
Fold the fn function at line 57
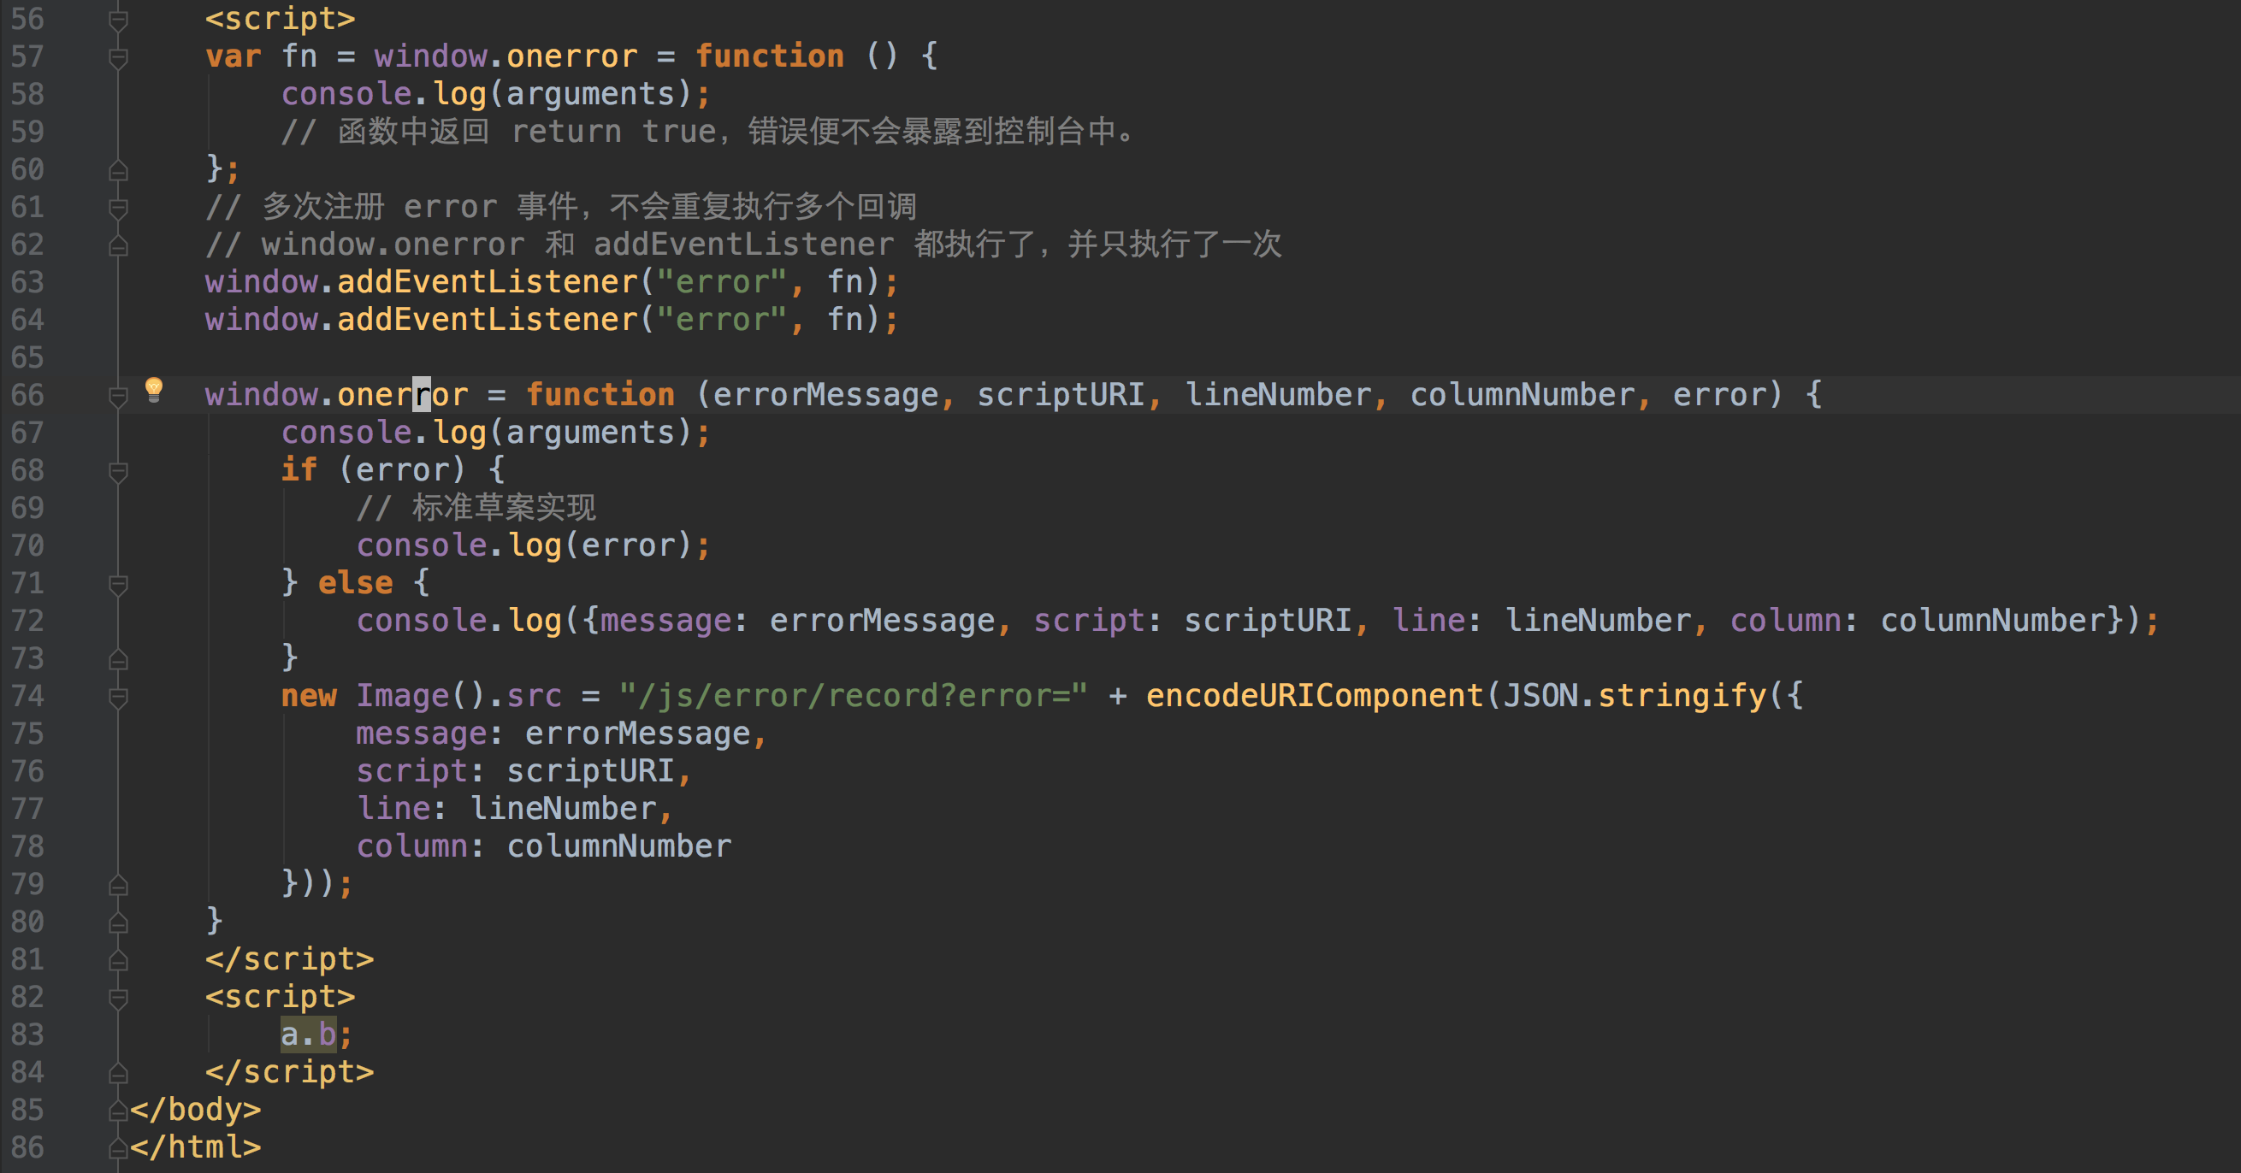point(119,57)
